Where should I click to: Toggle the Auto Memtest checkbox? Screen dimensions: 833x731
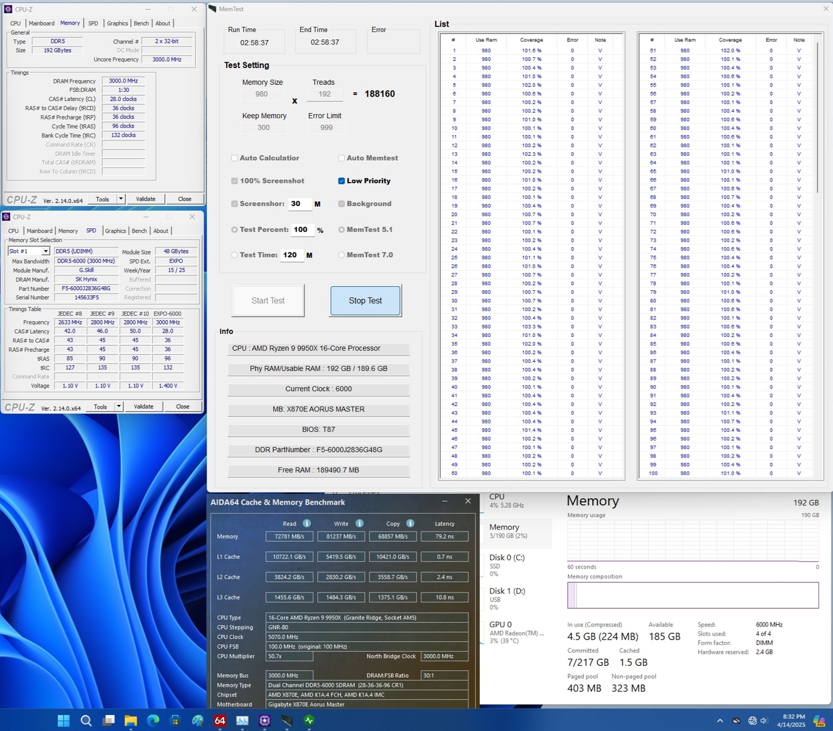pos(341,158)
